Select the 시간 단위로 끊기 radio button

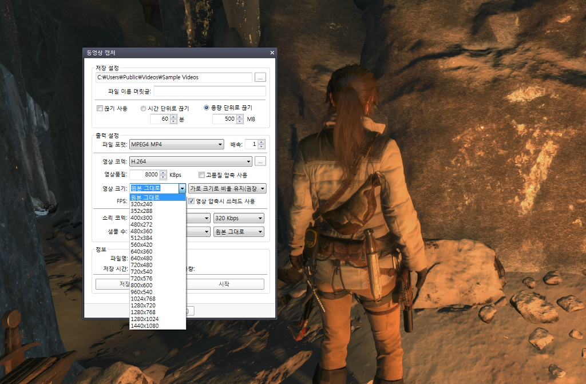(x=142, y=108)
